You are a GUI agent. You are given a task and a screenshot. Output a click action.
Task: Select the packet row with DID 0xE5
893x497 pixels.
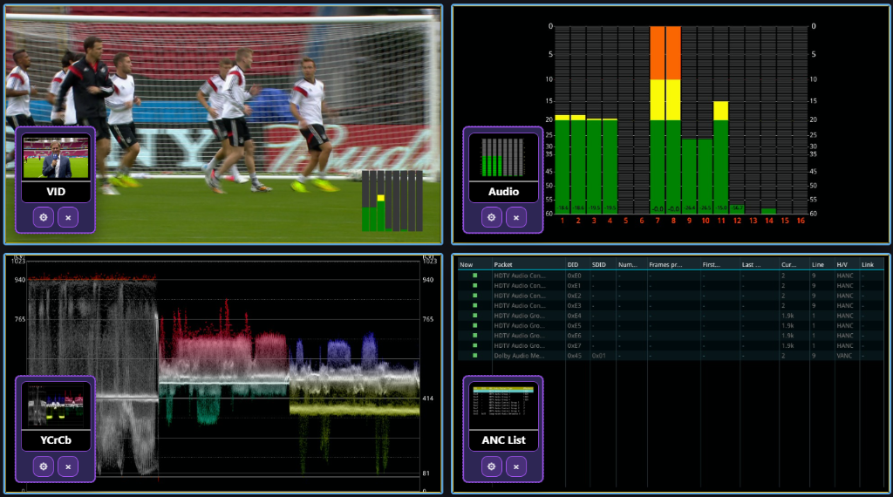[x=671, y=325]
